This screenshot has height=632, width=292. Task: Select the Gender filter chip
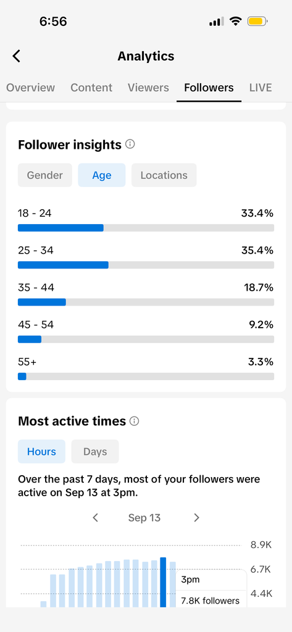pos(45,175)
